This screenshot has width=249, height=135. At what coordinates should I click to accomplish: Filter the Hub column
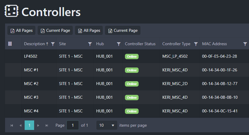pos(119,44)
